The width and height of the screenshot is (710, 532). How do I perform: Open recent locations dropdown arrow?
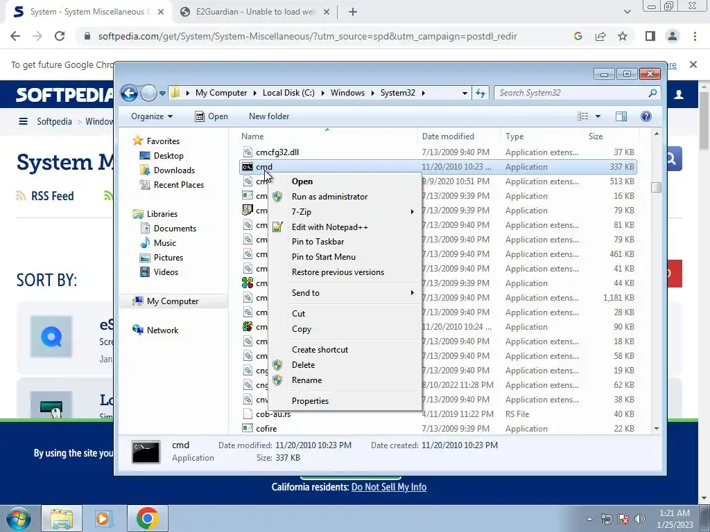point(162,94)
